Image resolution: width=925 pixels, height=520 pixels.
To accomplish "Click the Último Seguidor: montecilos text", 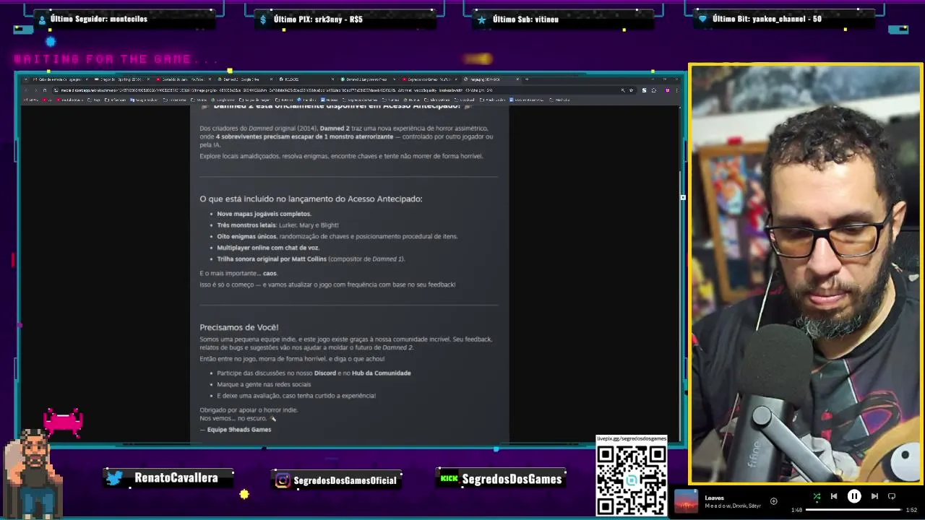I will [99, 19].
